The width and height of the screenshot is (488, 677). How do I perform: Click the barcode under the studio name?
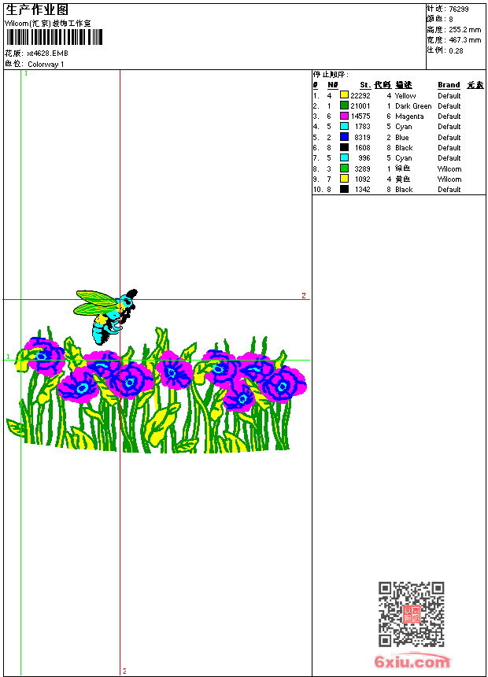54,37
